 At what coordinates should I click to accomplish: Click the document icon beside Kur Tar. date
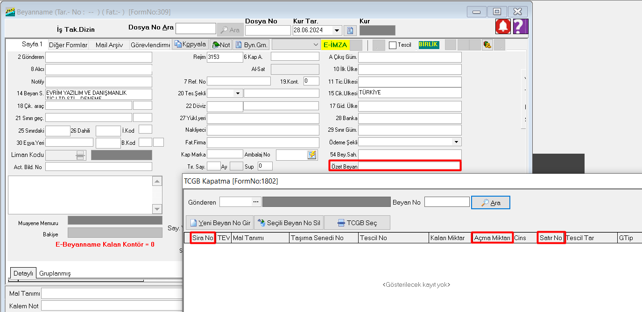pos(350,30)
